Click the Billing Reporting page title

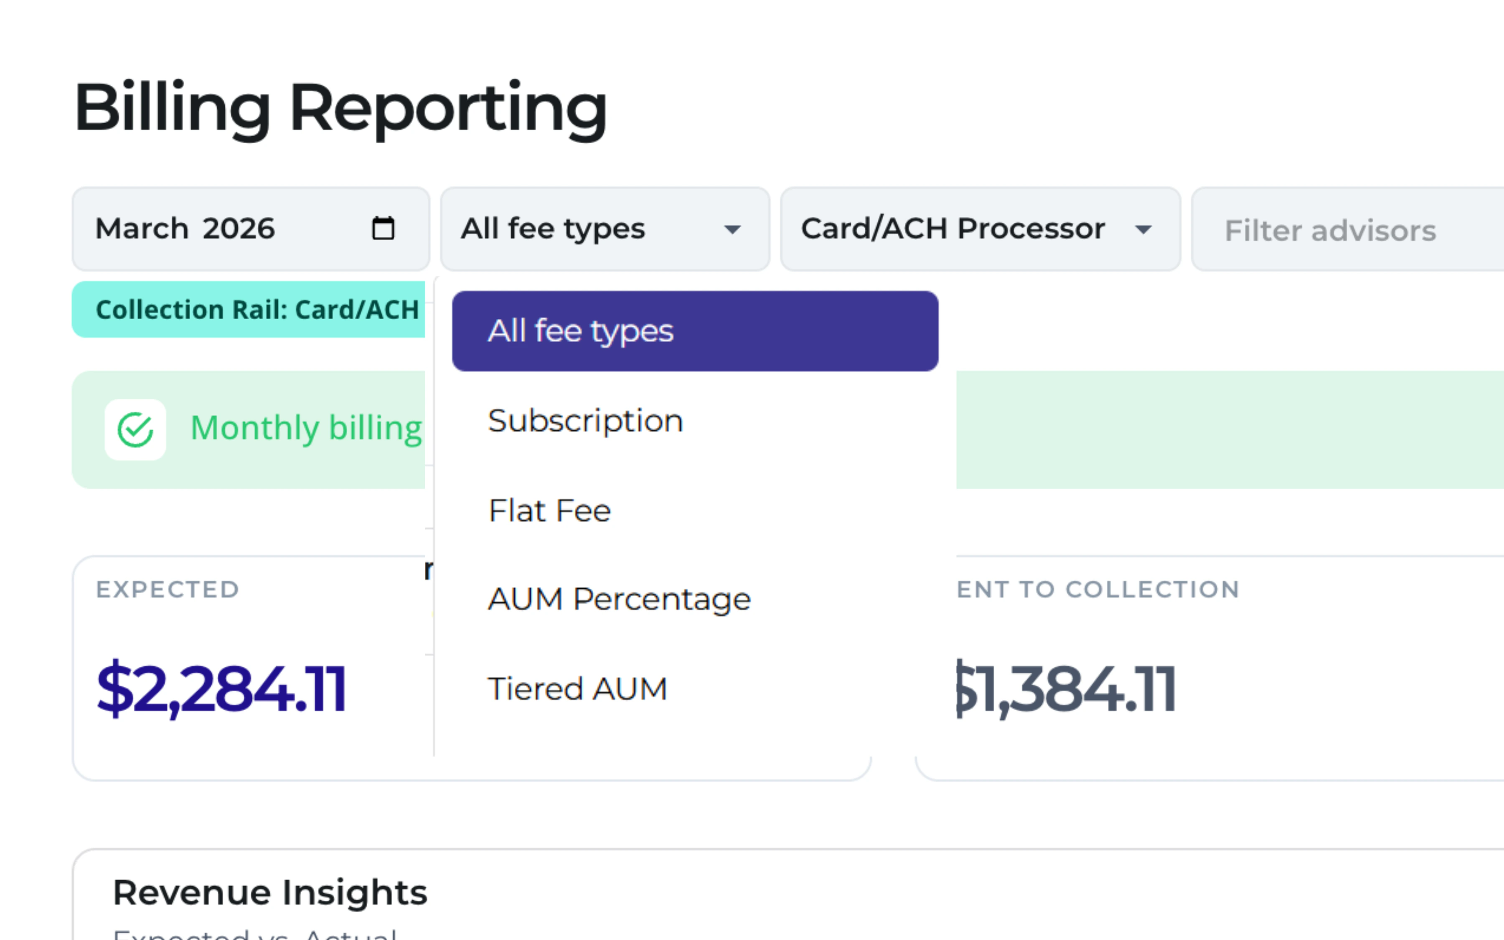coord(340,109)
